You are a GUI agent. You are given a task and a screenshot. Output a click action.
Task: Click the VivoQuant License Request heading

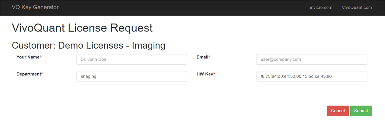(82, 28)
